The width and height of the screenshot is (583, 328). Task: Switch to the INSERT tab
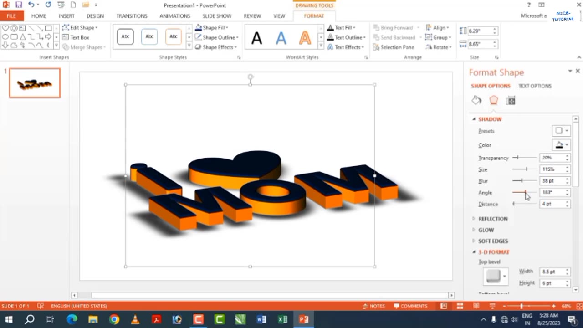coord(66,16)
